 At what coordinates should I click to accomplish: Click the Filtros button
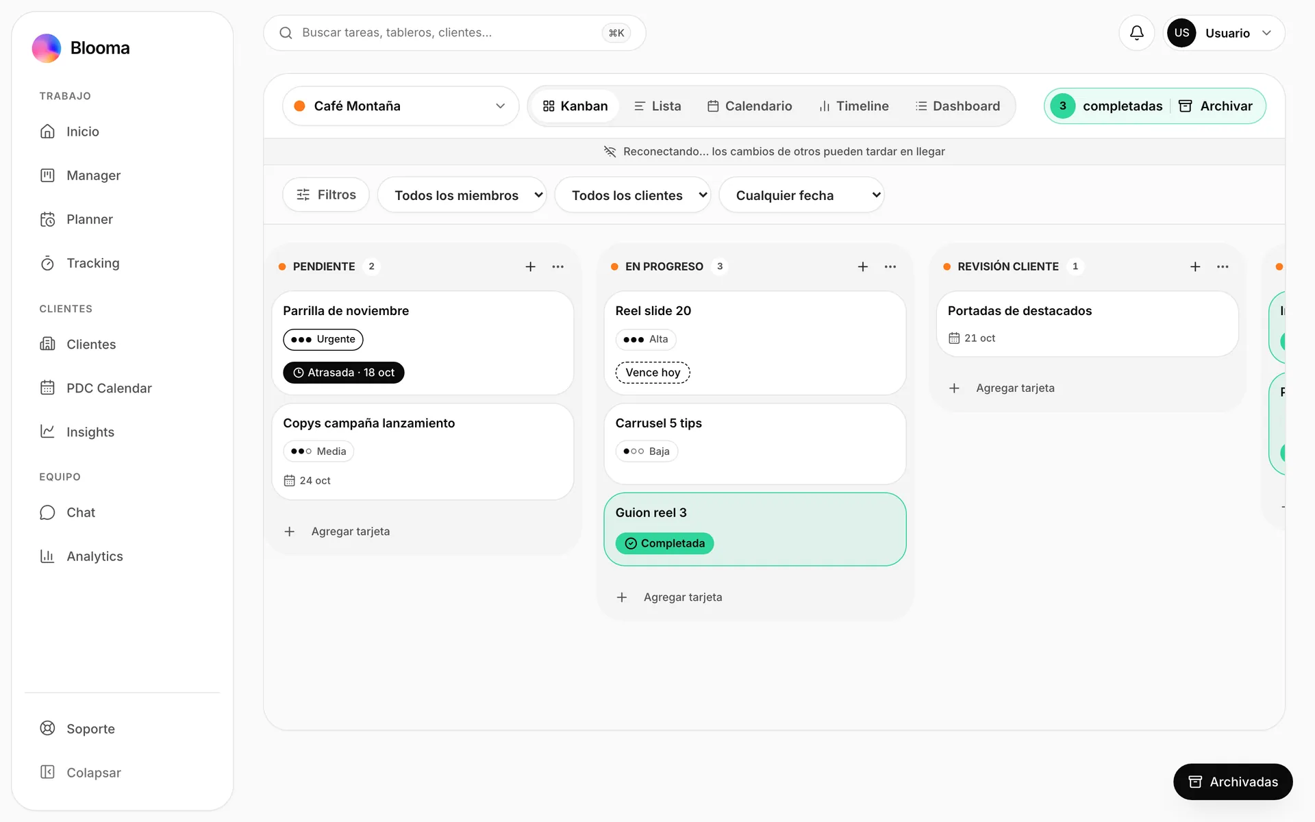point(326,195)
